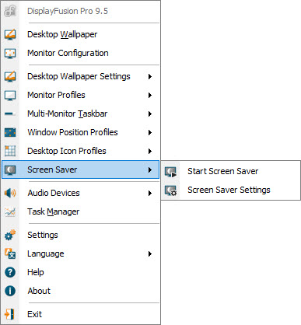Click the Multi-Monitor Taskbar bar icon
This screenshot has height=325, width=301.
pyautogui.click(x=10, y=114)
